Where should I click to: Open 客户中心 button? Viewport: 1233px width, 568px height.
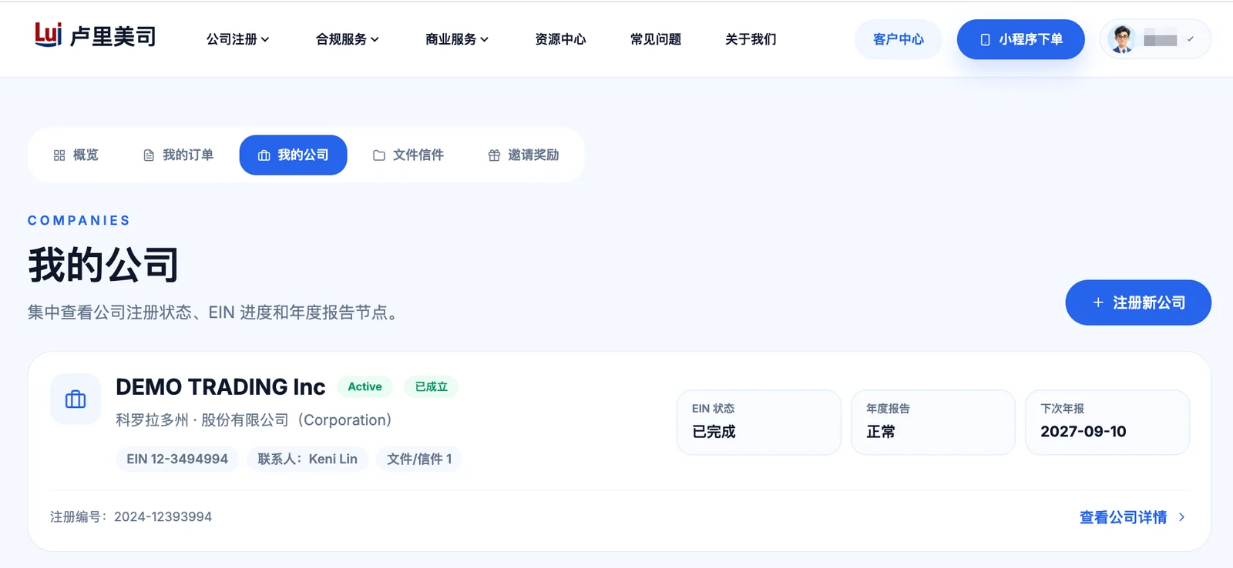tap(898, 39)
